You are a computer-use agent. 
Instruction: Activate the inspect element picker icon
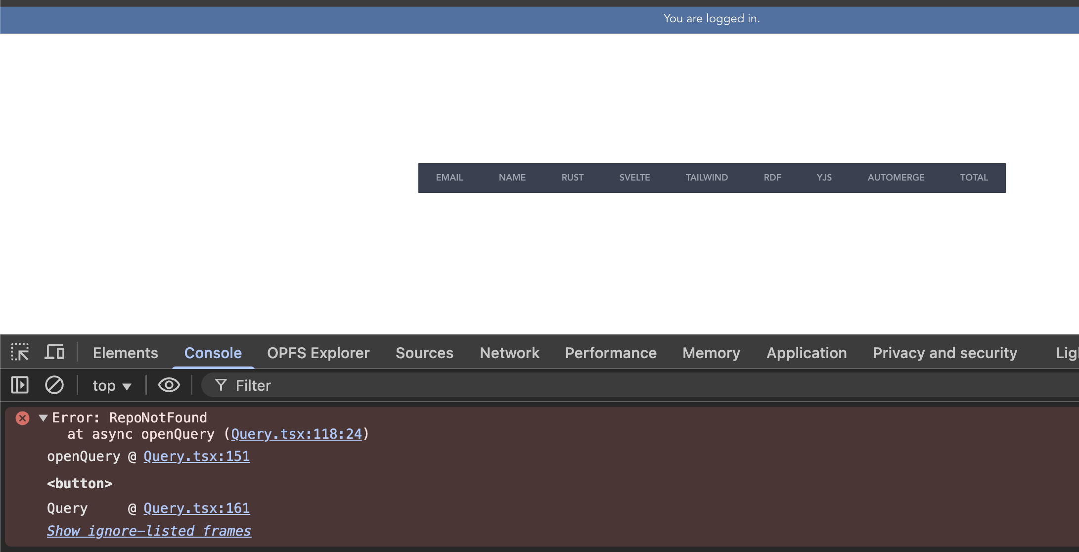20,352
